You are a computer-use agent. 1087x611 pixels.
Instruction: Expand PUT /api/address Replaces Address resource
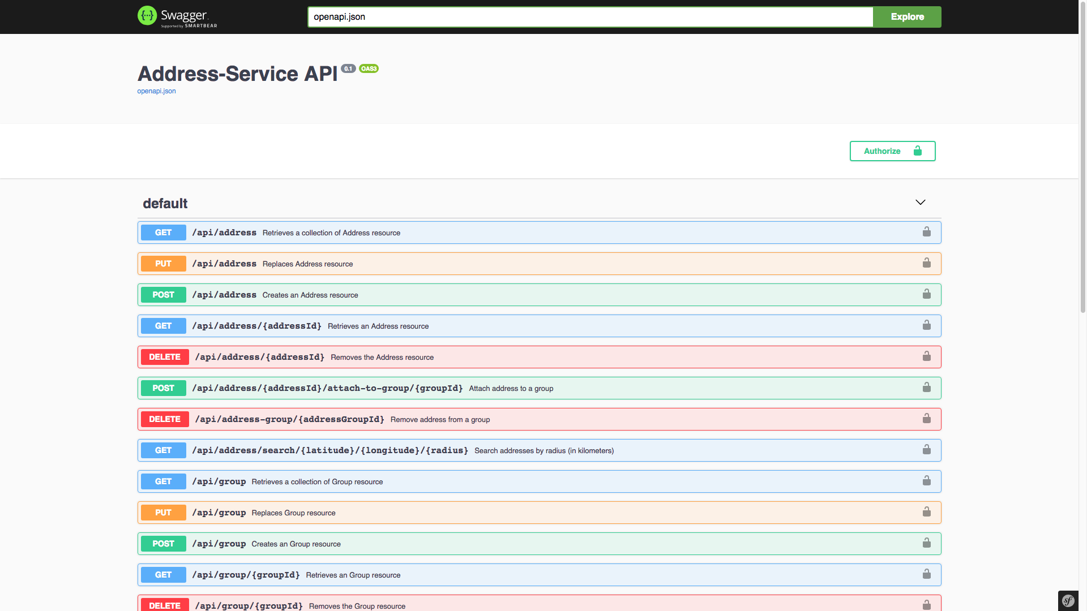(x=539, y=264)
